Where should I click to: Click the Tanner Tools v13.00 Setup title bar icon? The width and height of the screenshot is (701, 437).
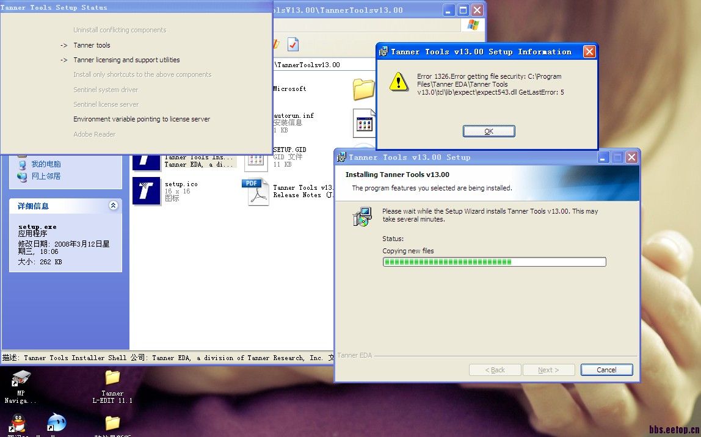pos(341,157)
